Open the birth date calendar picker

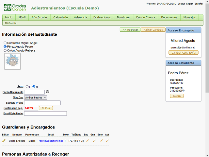(x=47, y=92)
